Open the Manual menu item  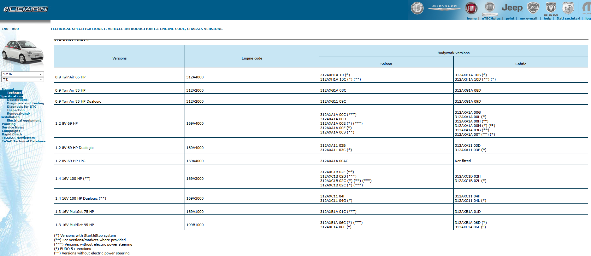pyautogui.click(x=8, y=89)
